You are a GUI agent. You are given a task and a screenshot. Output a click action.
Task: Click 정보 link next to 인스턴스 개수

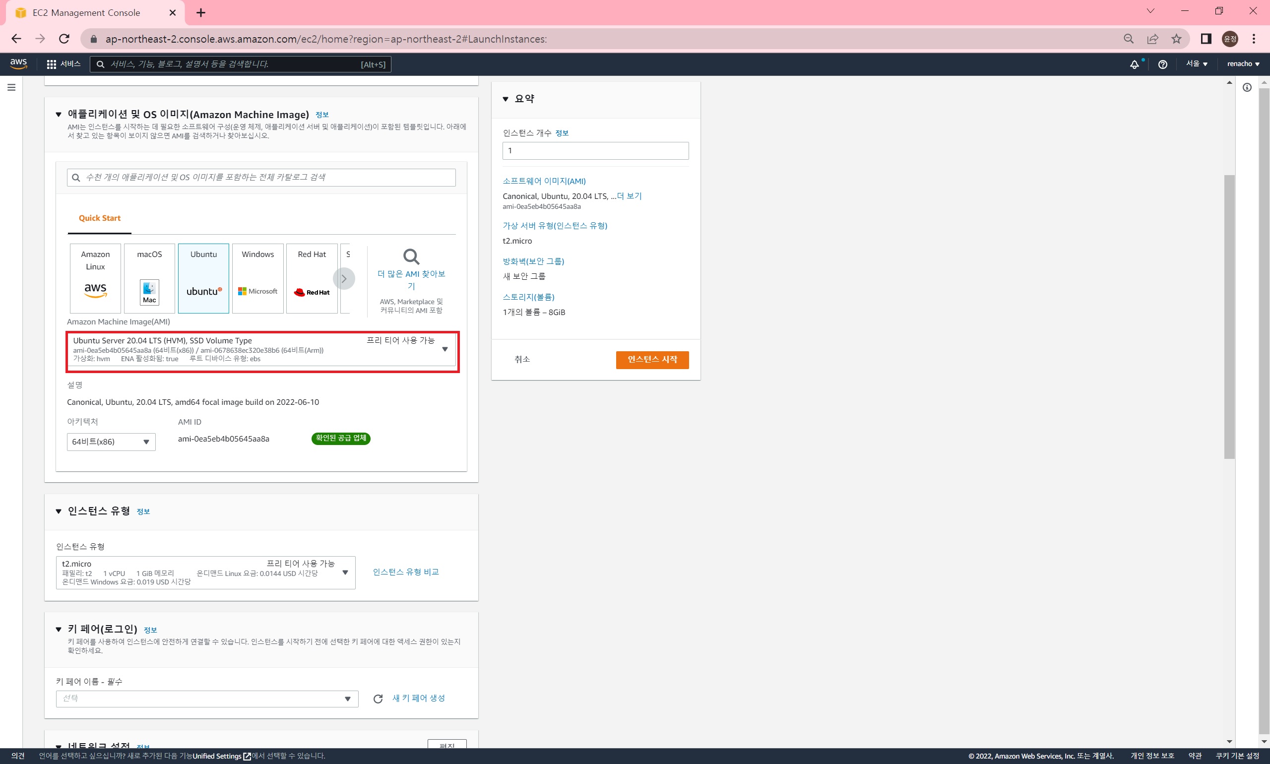(562, 133)
